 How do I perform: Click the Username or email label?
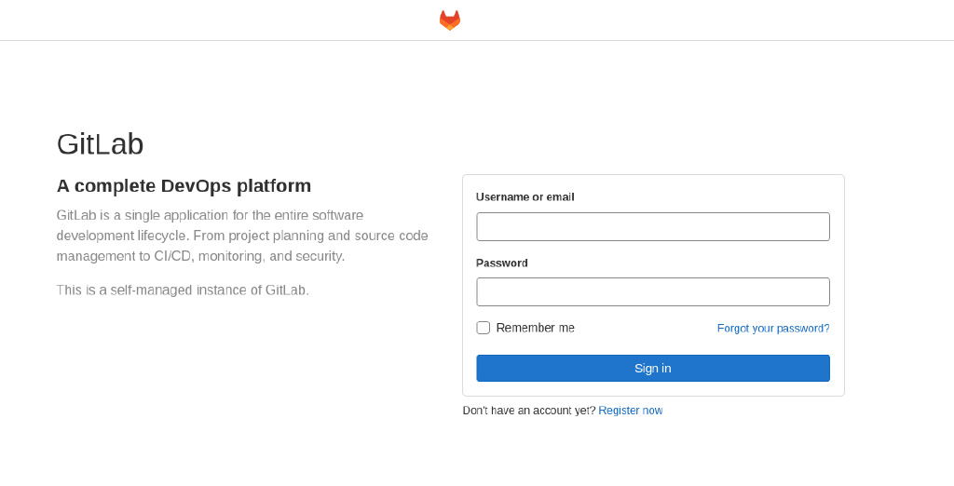[x=525, y=196]
